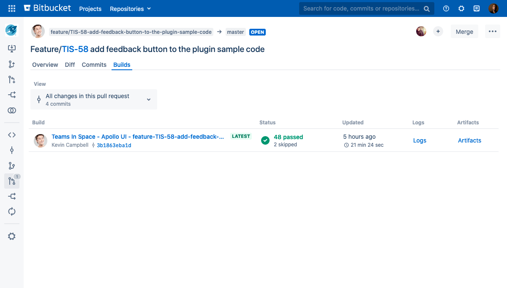The width and height of the screenshot is (507, 288).
Task: Click the Merge button
Action: [x=464, y=32]
